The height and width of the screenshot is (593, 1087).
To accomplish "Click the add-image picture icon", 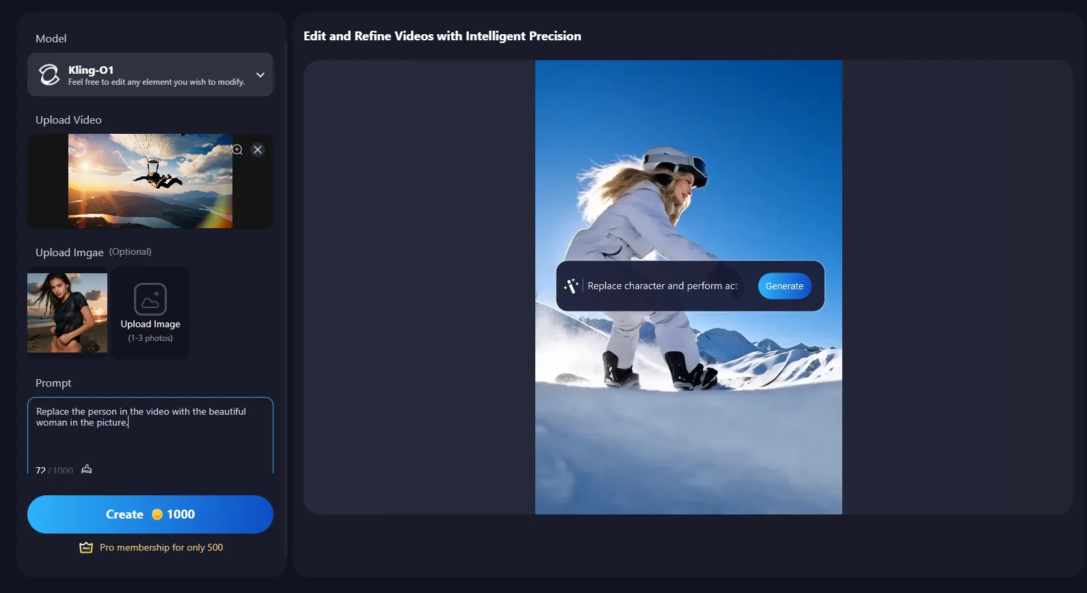I will [150, 299].
